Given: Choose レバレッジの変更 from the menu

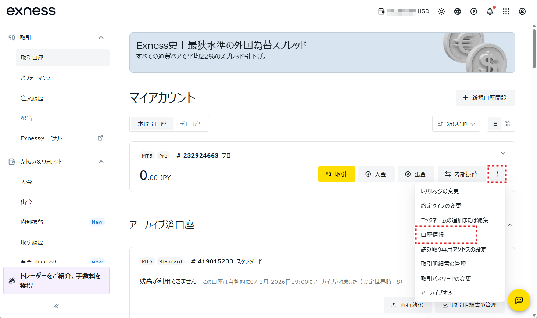Looking at the screenshot, I should (x=460, y=191).
